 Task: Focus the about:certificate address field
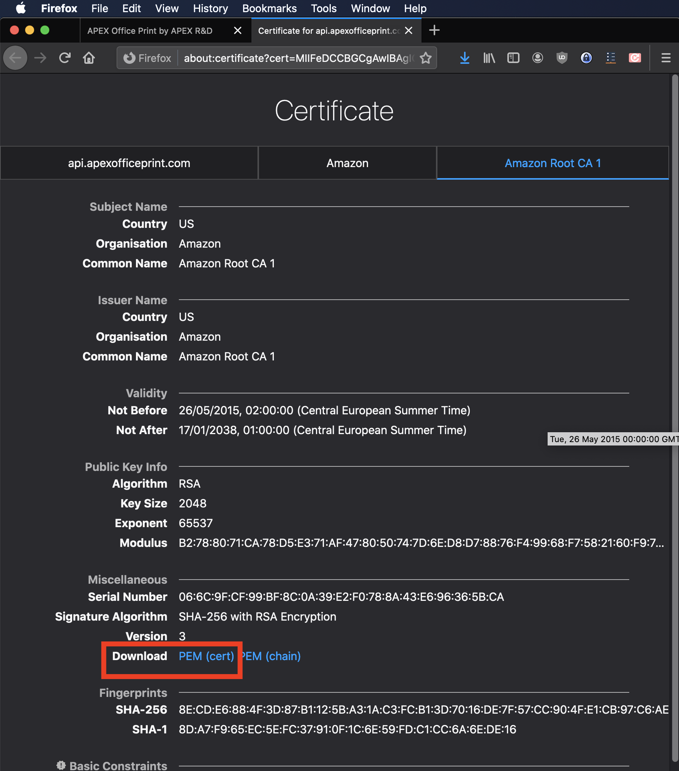coord(298,58)
